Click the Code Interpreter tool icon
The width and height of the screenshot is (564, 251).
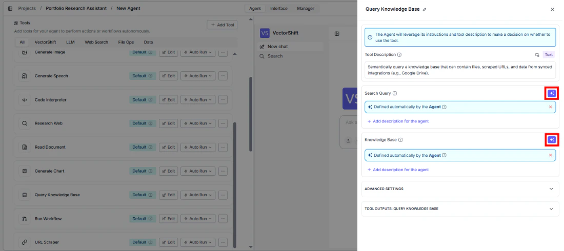tap(25, 99)
